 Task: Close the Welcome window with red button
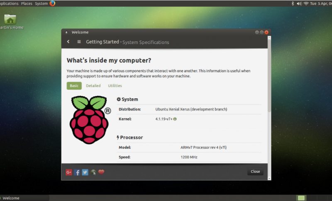[x=266, y=32]
